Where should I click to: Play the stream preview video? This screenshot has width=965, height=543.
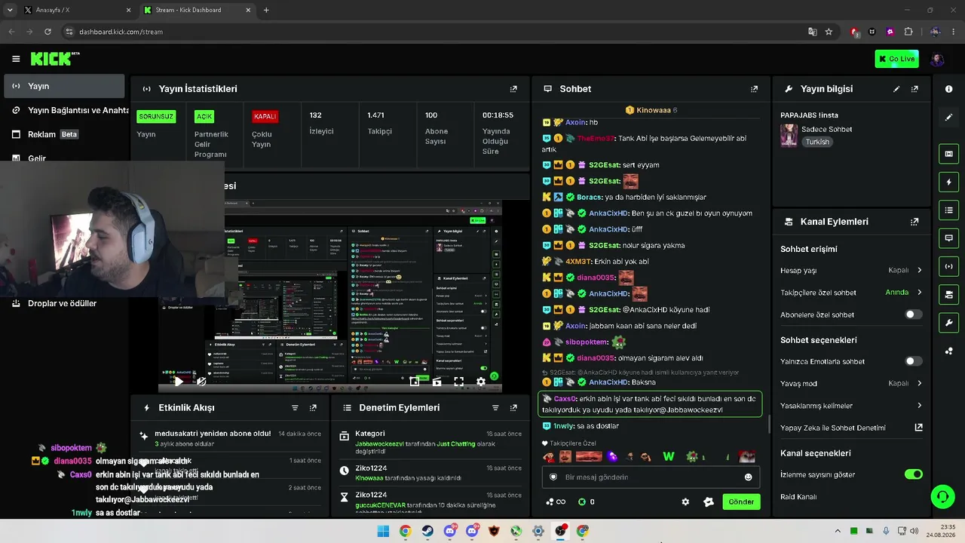179,382
